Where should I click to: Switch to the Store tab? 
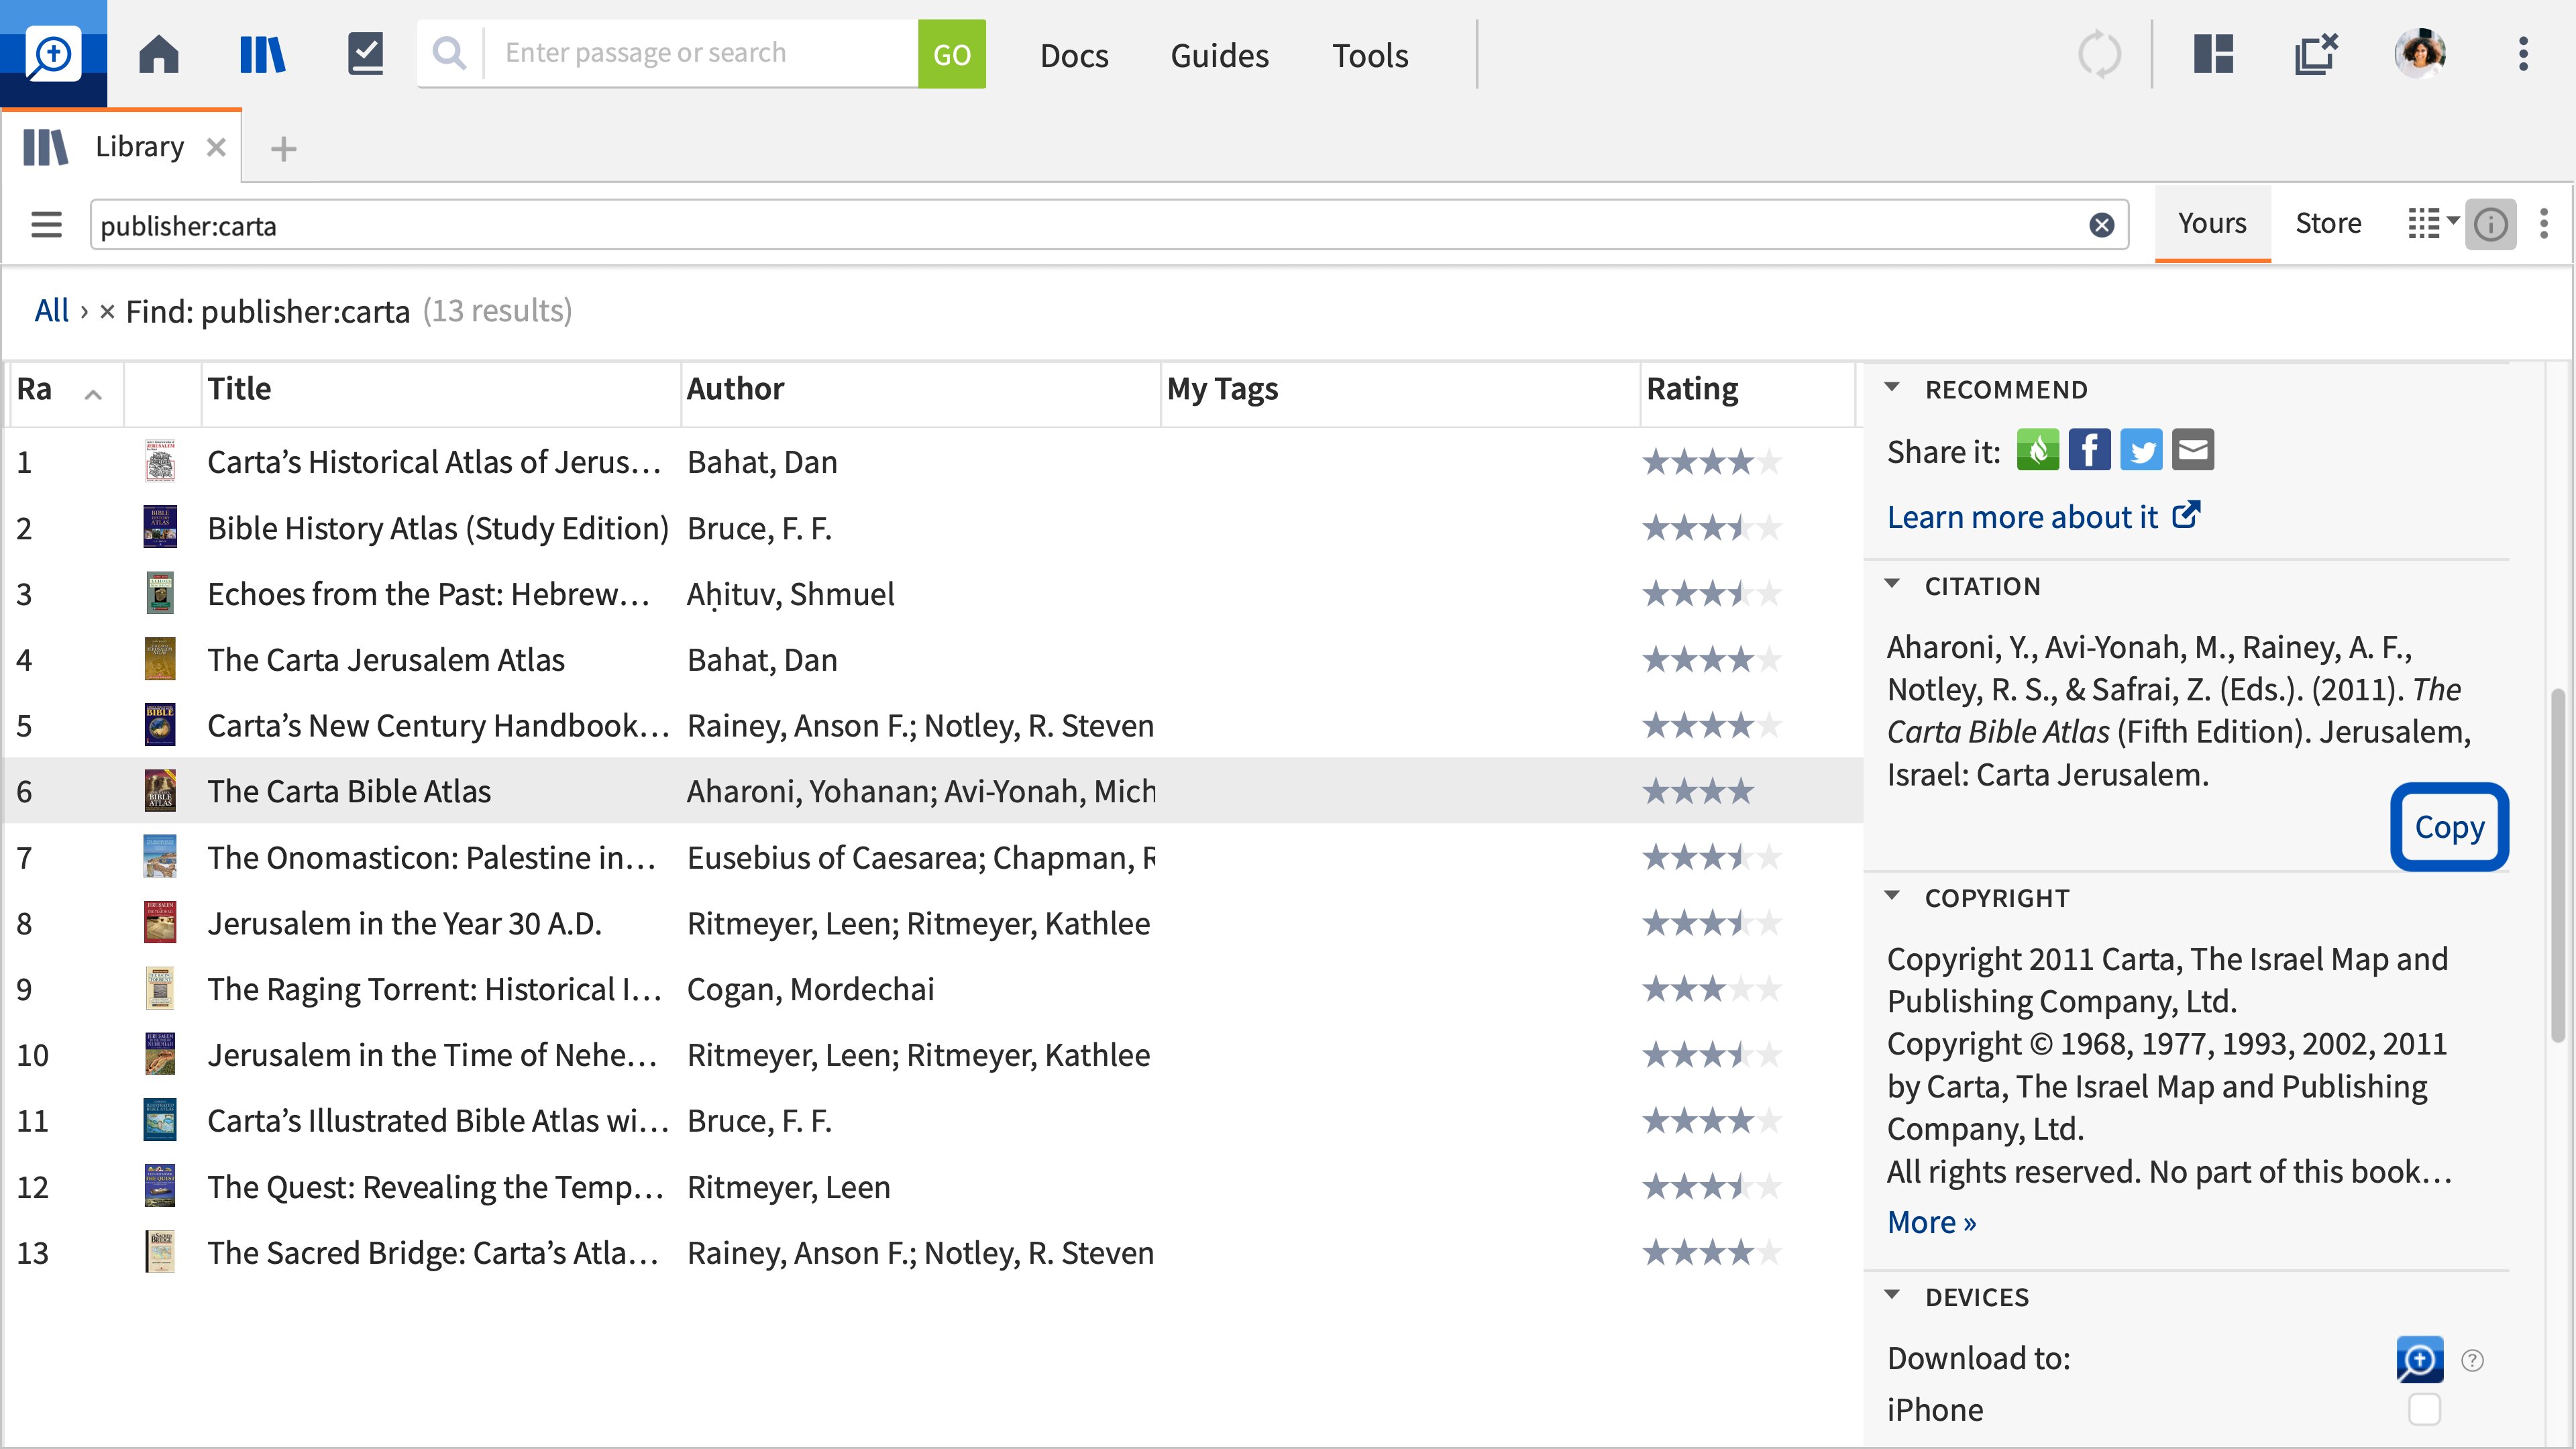pyautogui.click(x=2328, y=223)
